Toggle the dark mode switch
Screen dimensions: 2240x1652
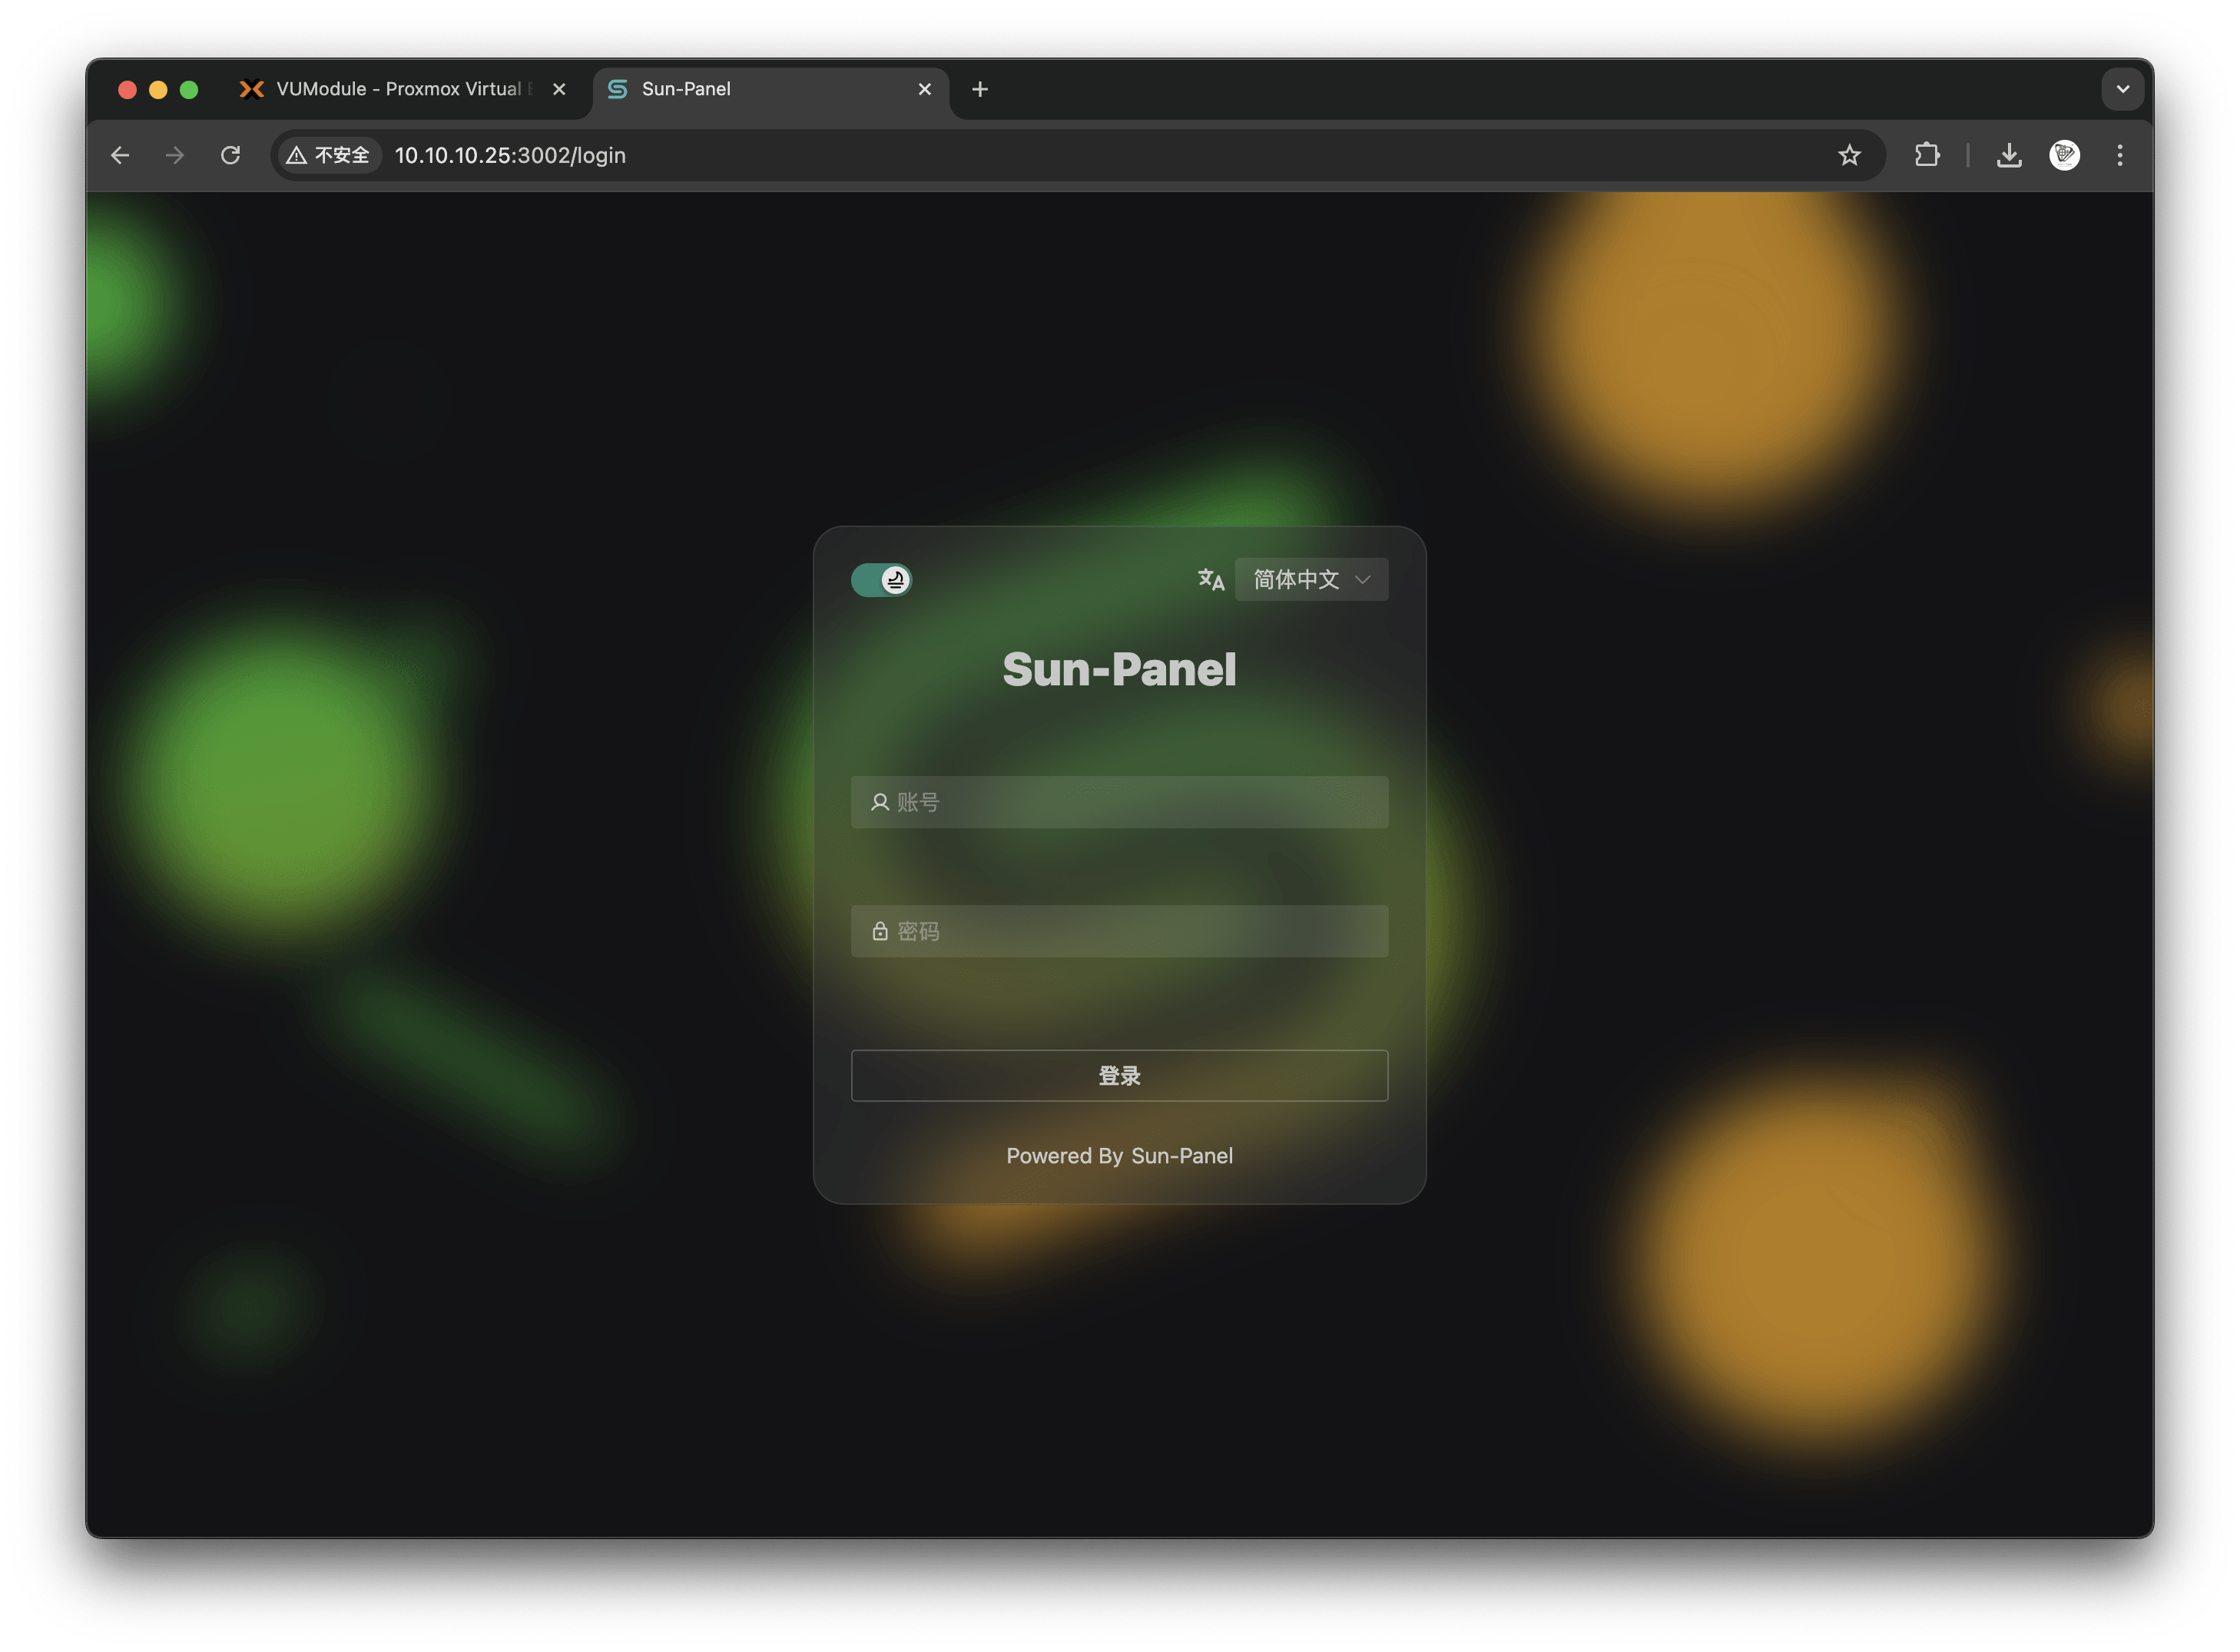880,580
